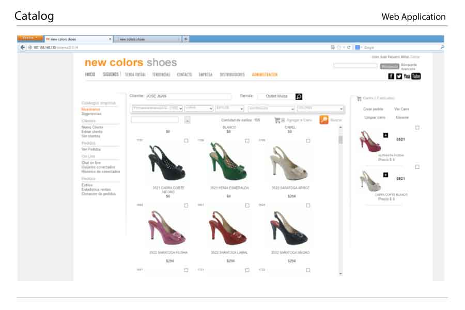Image resolution: width=465 pixels, height=310 pixels.
Task: Click the plus icon on the red cart shoe
Action: 385,135
